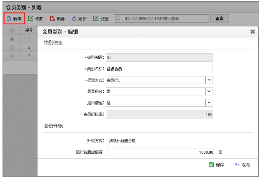Viewport: 262px width, 179px height.
Task: Click the 序号 column header
Action: click(x=29, y=30)
